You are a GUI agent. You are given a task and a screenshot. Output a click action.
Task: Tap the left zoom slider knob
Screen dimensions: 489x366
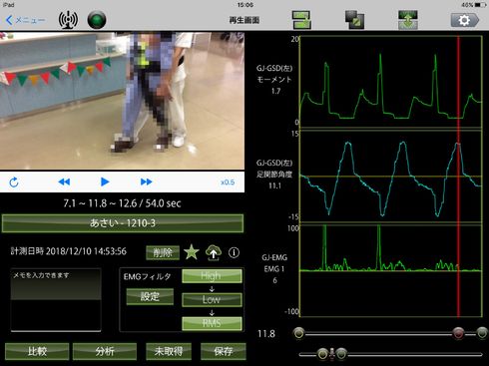tap(322, 354)
